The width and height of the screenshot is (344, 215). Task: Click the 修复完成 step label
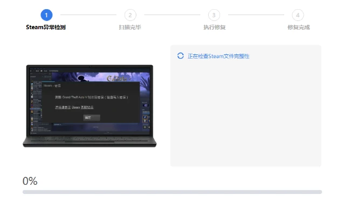(299, 27)
